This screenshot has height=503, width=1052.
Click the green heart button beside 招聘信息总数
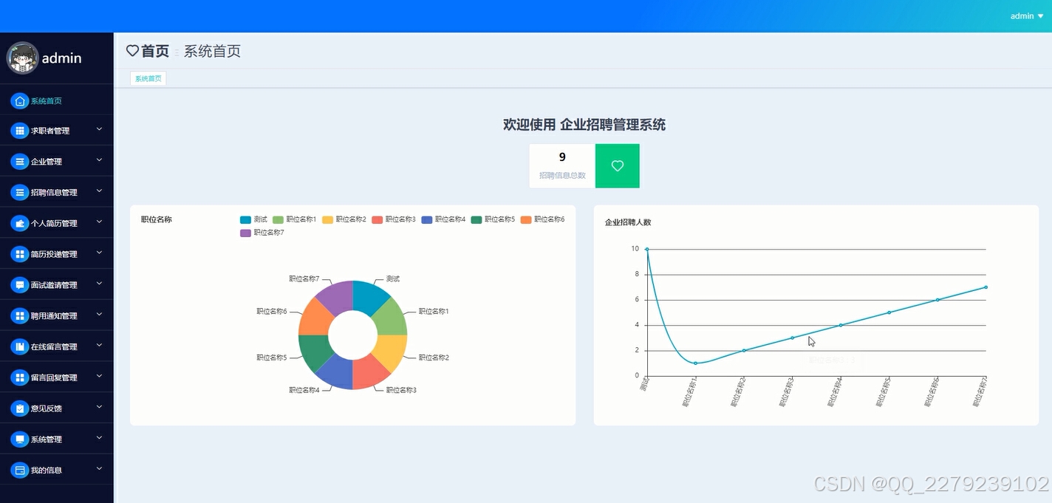(x=617, y=165)
